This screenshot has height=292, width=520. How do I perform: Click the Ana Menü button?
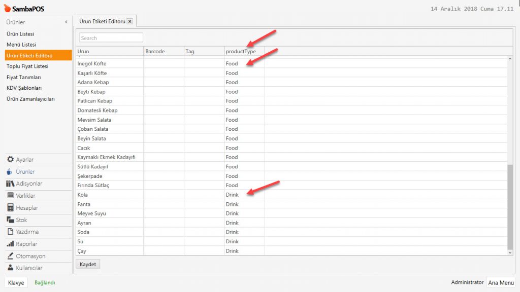coord(501,283)
